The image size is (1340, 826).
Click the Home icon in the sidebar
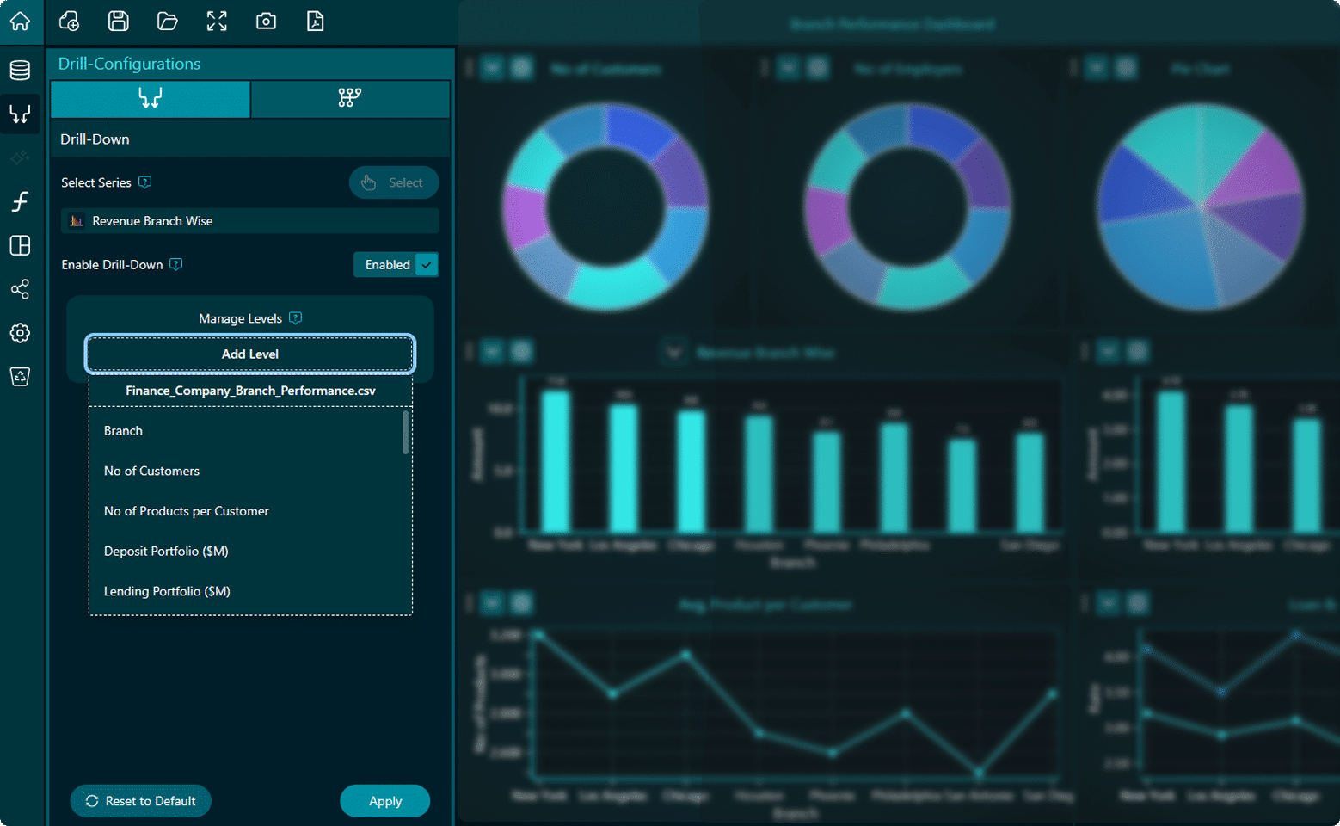pyautogui.click(x=20, y=21)
